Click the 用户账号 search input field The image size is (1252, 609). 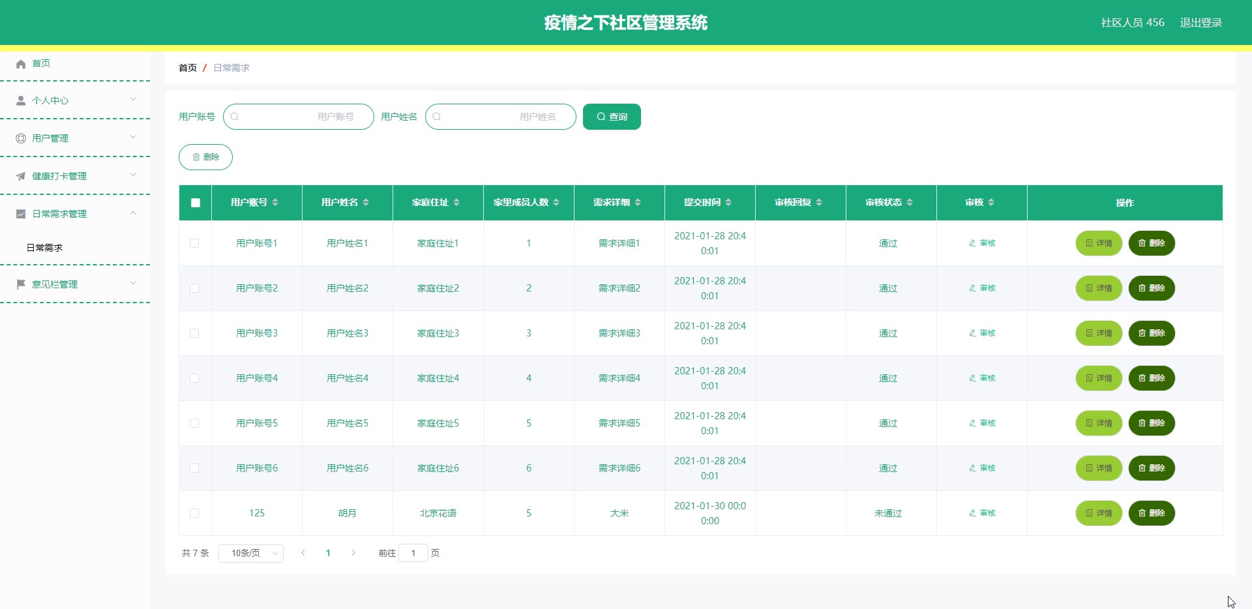(299, 117)
